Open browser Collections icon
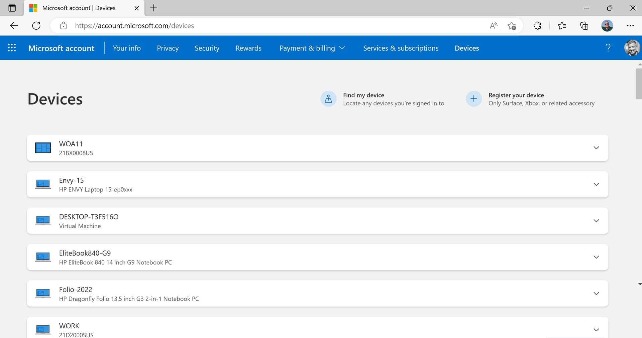The width and height of the screenshot is (642, 338). pyautogui.click(x=584, y=26)
